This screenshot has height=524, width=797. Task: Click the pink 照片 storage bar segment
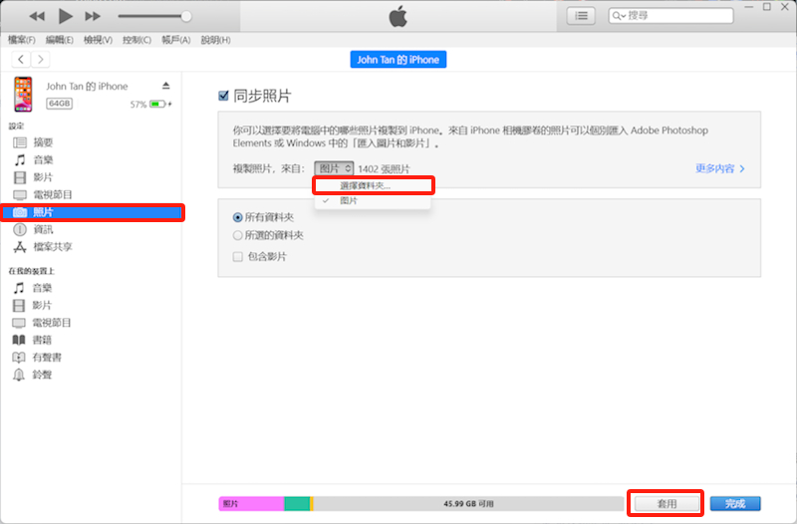point(251,504)
